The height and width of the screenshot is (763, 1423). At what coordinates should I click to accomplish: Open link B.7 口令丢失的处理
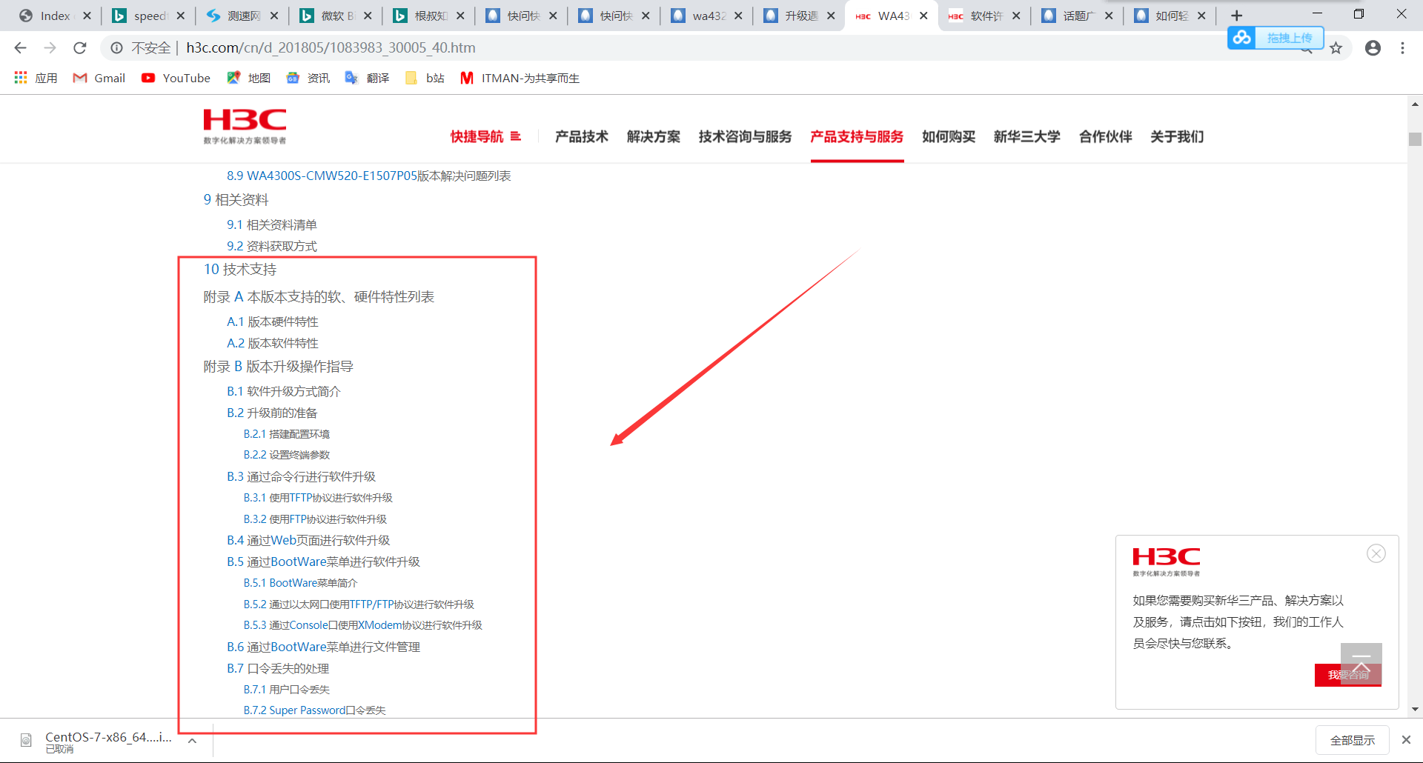pyautogui.click(x=278, y=668)
